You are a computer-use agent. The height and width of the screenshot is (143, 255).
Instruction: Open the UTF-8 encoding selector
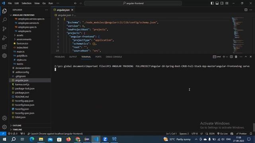pyautogui.click(x=194, y=133)
